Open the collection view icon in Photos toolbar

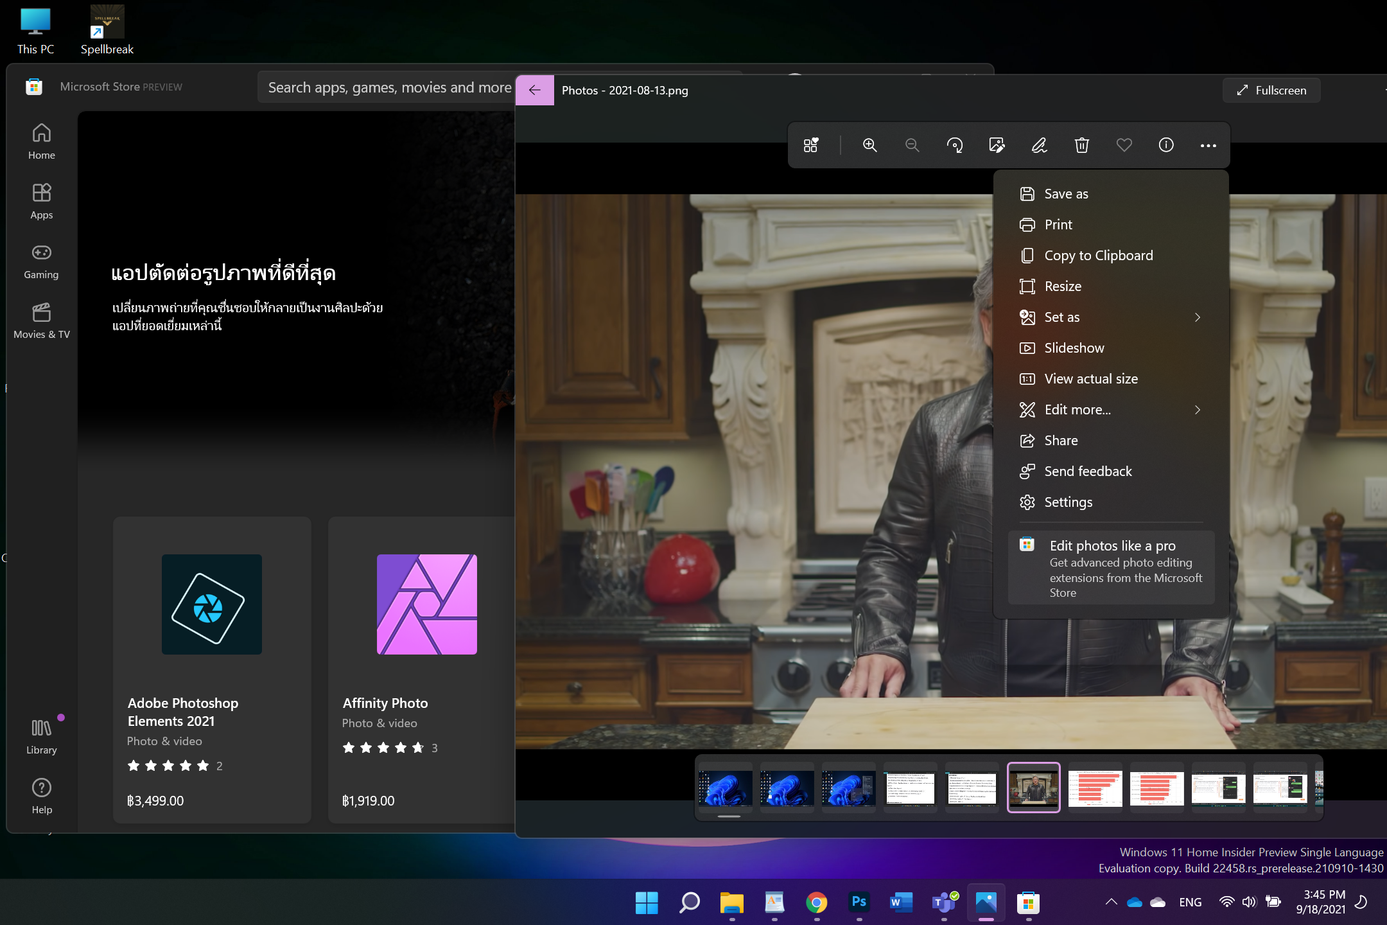(x=811, y=145)
